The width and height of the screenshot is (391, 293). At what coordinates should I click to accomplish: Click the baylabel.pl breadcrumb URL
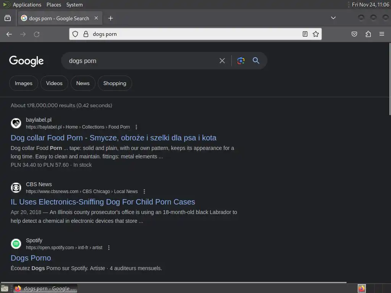(x=78, y=127)
